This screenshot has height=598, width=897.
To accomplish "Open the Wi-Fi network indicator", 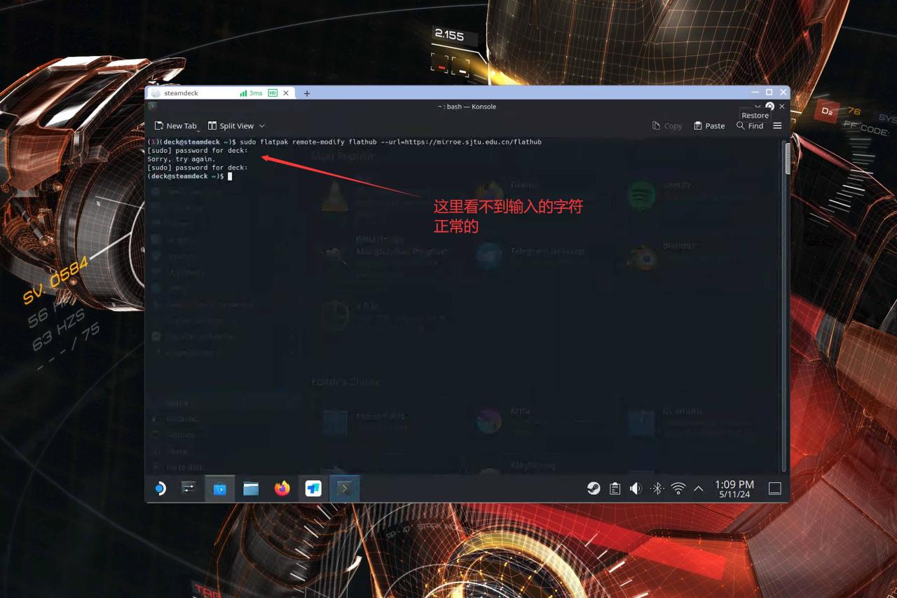I will click(x=678, y=488).
